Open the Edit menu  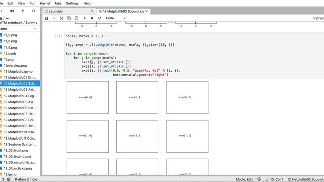pos(10,3)
